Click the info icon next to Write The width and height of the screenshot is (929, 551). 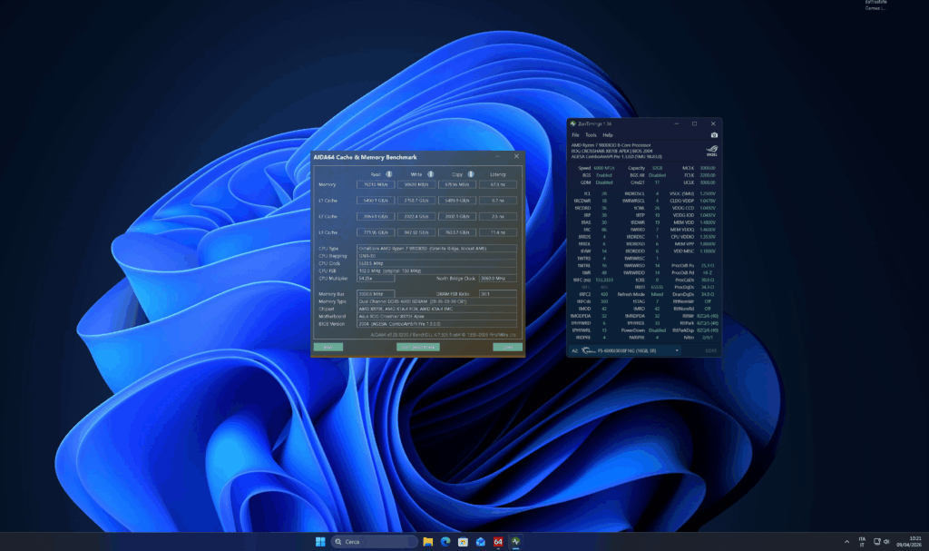pyautogui.click(x=431, y=174)
